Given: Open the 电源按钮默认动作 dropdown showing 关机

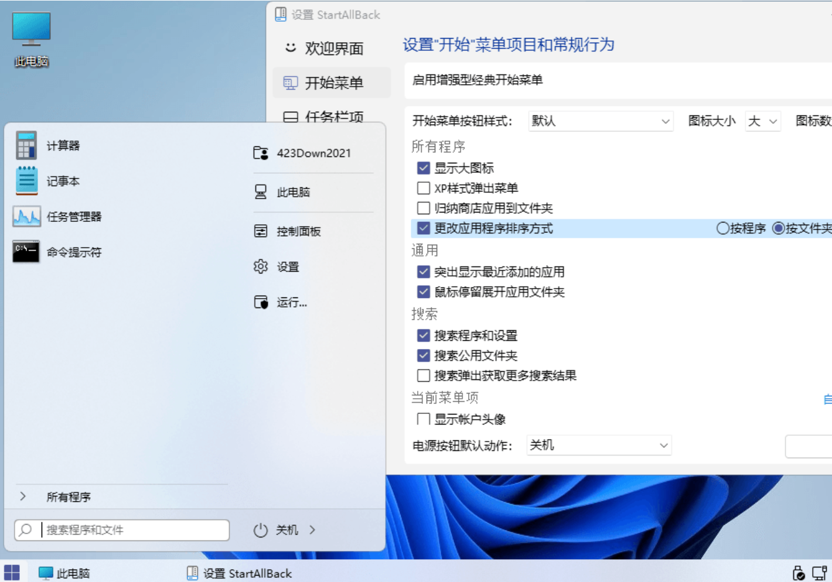Looking at the screenshot, I should pos(599,446).
